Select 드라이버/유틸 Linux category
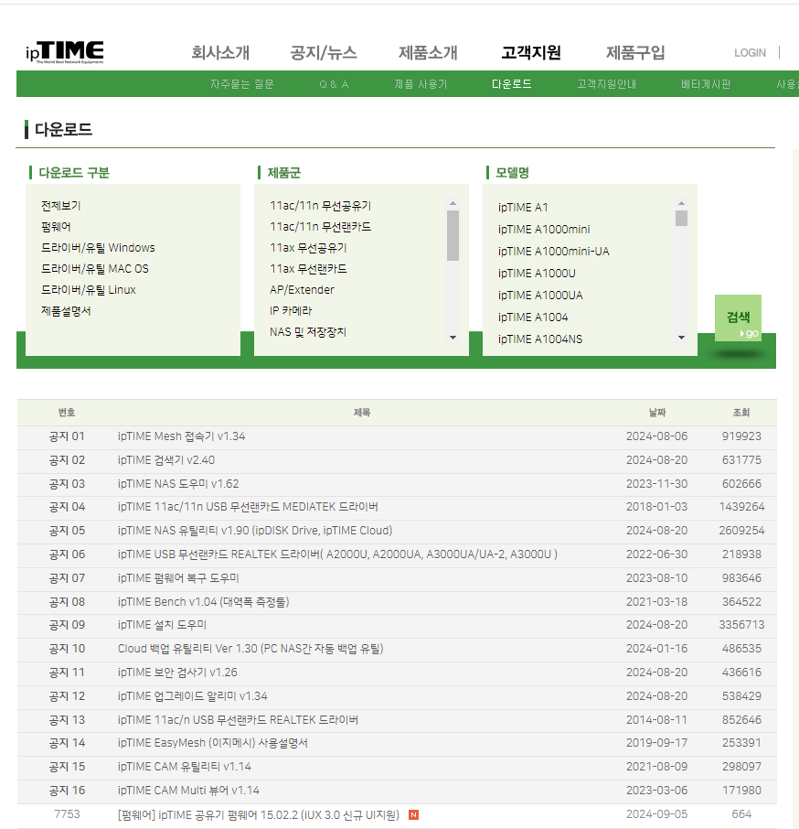This screenshot has height=829, width=799. pyautogui.click(x=88, y=290)
